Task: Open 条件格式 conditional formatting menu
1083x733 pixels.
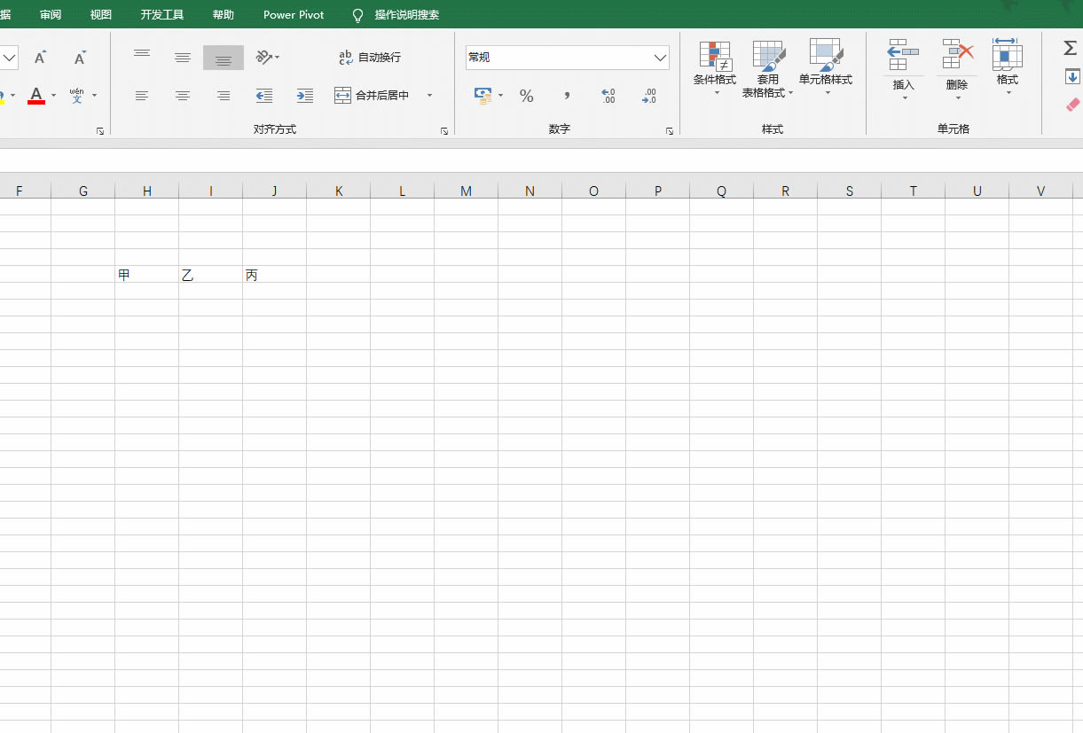Action: [x=715, y=67]
